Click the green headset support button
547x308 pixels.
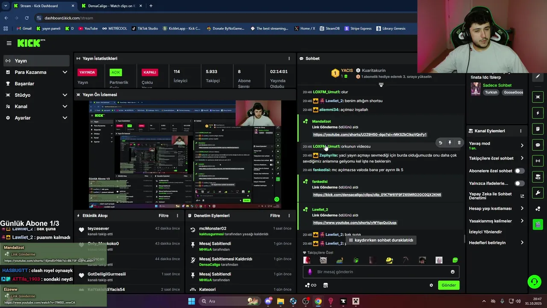[x=534, y=281]
